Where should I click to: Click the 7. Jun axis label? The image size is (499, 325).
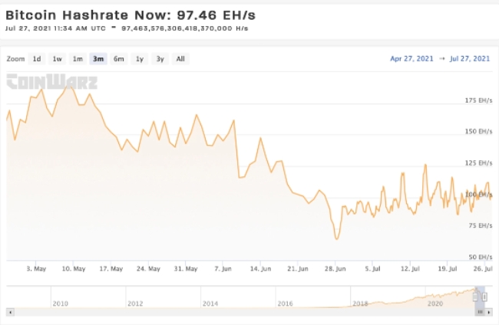tap(223, 269)
